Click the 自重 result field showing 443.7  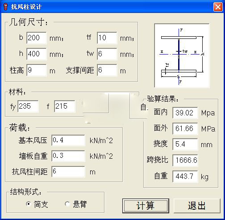[185, 177]
